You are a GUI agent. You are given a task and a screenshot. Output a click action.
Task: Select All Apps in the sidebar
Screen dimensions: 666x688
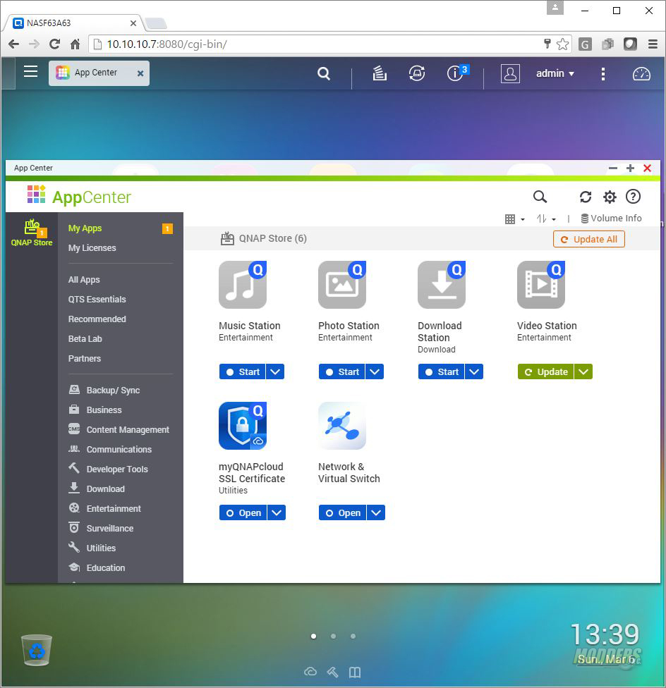click(84, 279)
